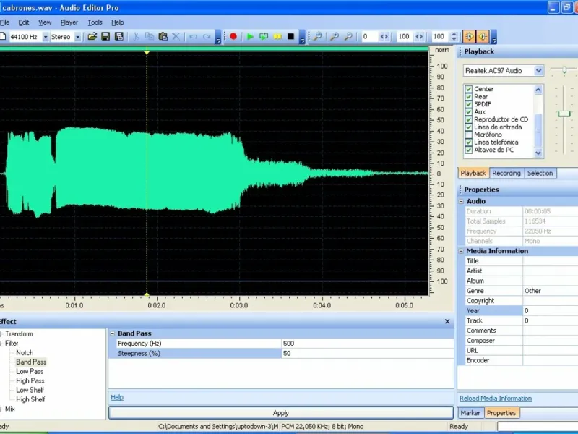Enable the Micrófono checkbox
The width and height of the screenshot is (578, 434).
pos(469,135)
